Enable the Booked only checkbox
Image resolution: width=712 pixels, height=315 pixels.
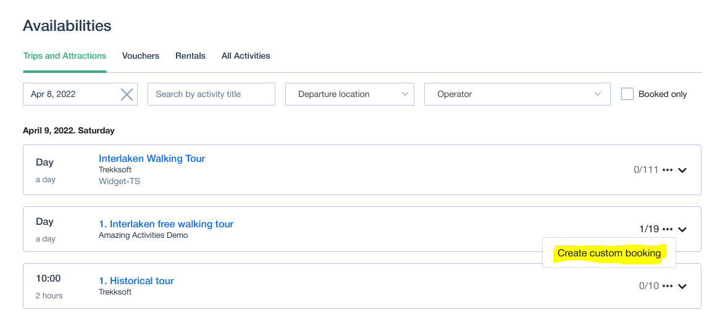627,94
